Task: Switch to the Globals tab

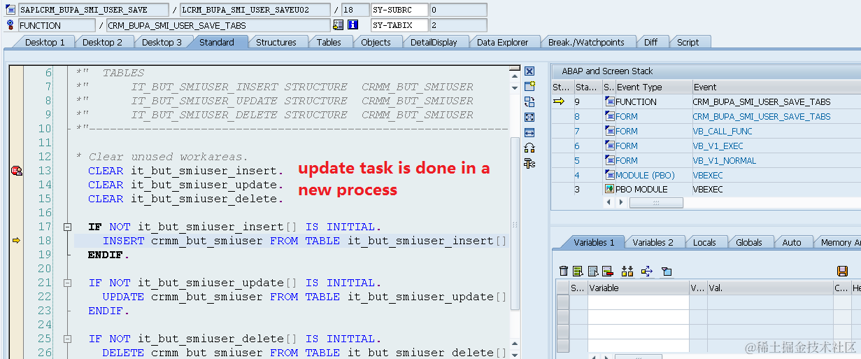Action: (749, 243)
